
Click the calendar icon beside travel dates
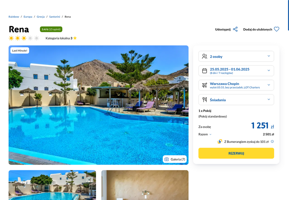204,71
